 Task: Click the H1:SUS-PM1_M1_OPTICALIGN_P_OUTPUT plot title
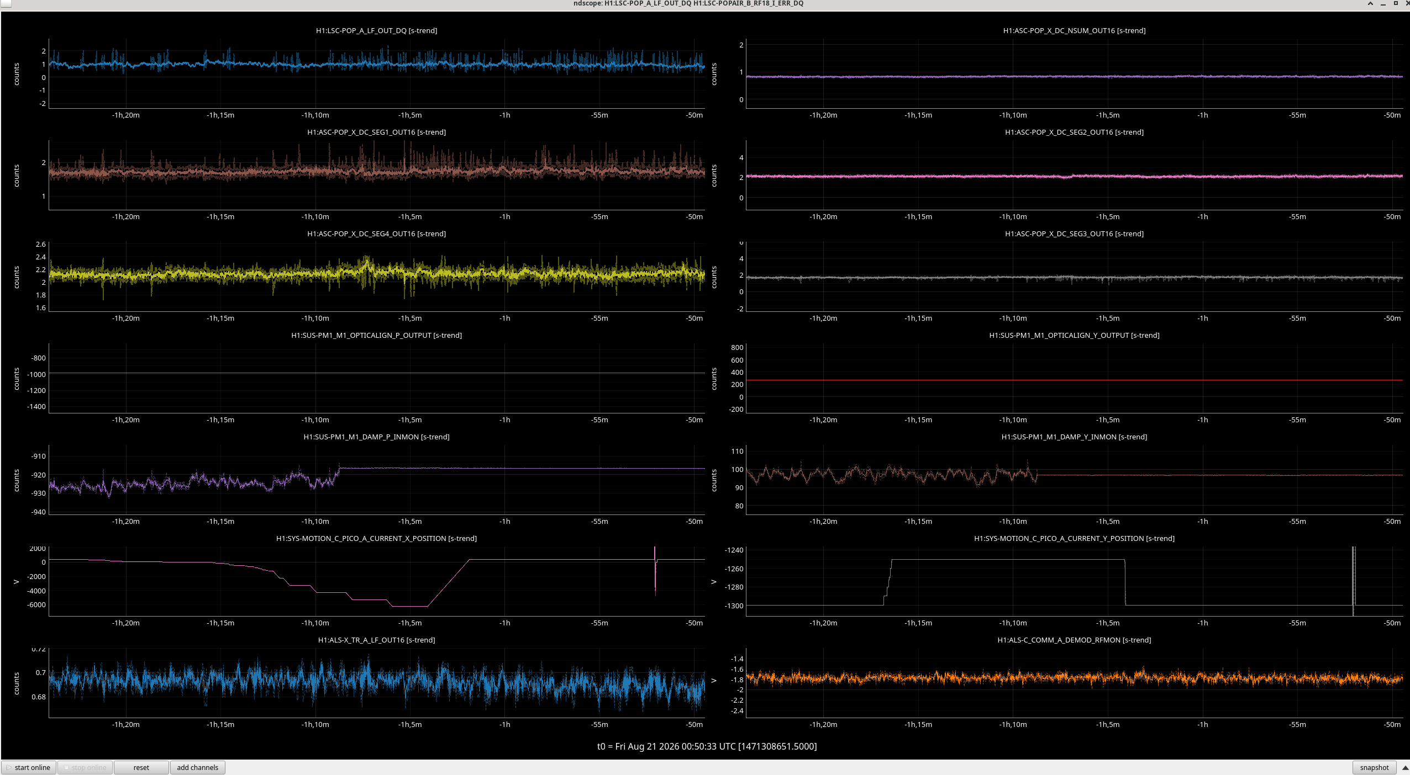(377, 336)
